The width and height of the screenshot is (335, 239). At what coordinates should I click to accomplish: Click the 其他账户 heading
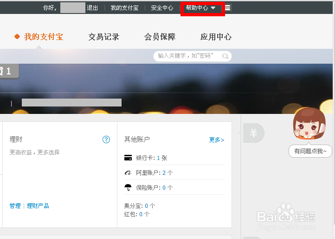coord(137,139)
